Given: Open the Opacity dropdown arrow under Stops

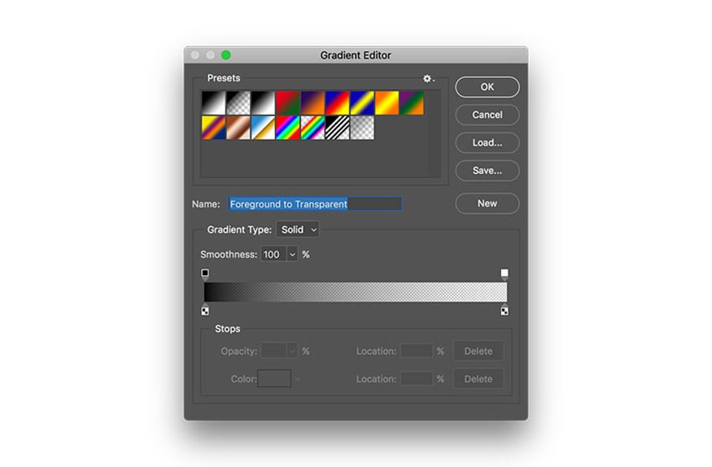Looking at the screenshot, I should 292,351.
